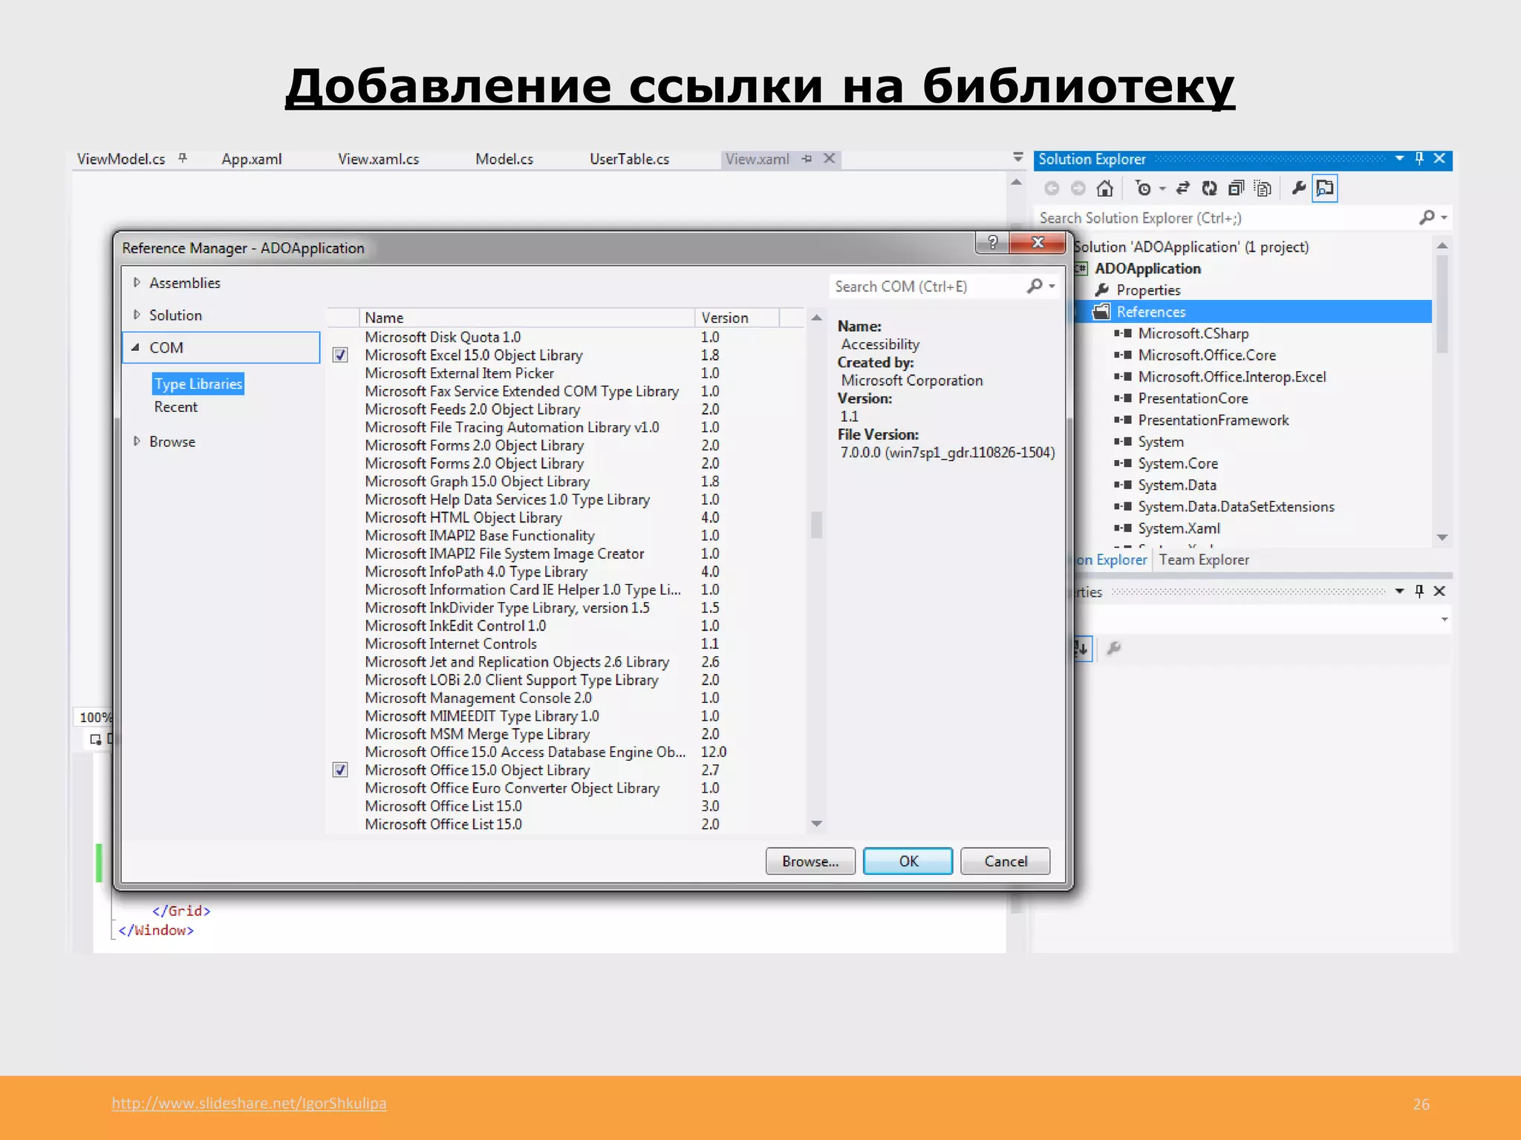Switch to the UserTable.cs tab
Viewport: 1521px width, 1140px height.
630,159
